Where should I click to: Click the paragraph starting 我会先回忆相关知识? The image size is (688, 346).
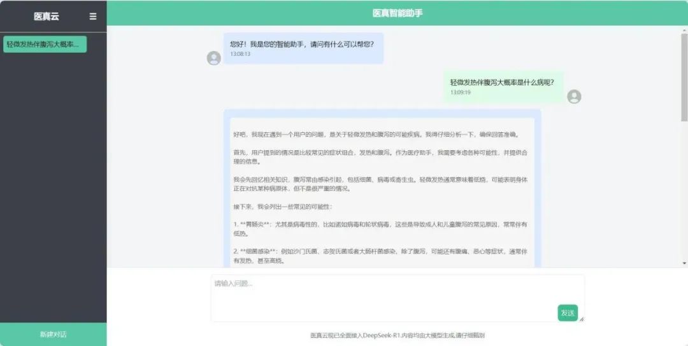tap(380, 184)
